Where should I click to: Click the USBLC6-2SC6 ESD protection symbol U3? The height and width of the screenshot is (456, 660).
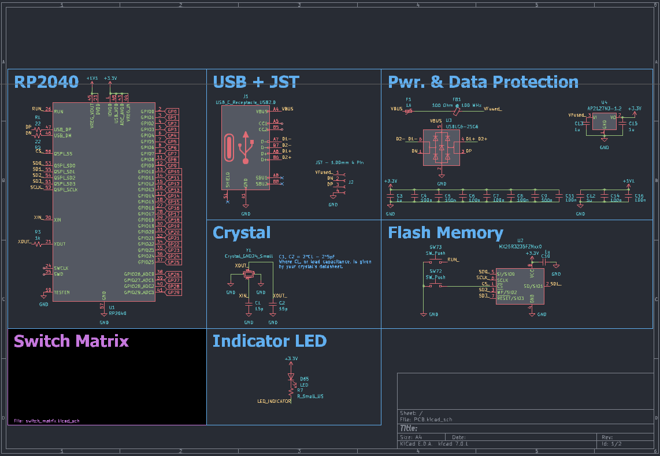click(x=441, y=146)
